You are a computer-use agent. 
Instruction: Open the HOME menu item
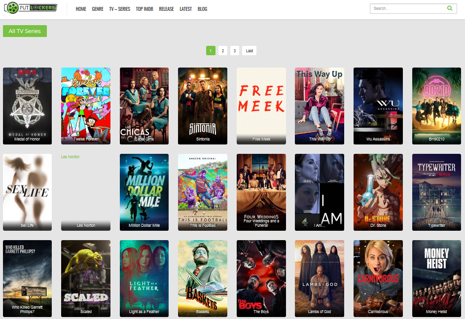pyautogui.click(x=81, y=9)
